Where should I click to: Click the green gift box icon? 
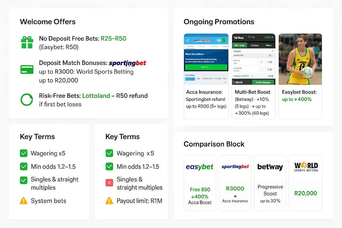[x=27, y=42]
